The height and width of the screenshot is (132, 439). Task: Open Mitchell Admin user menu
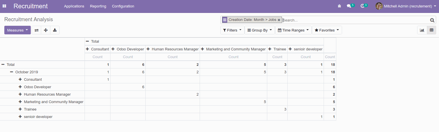pyautogui.click(x=406, y=6)
